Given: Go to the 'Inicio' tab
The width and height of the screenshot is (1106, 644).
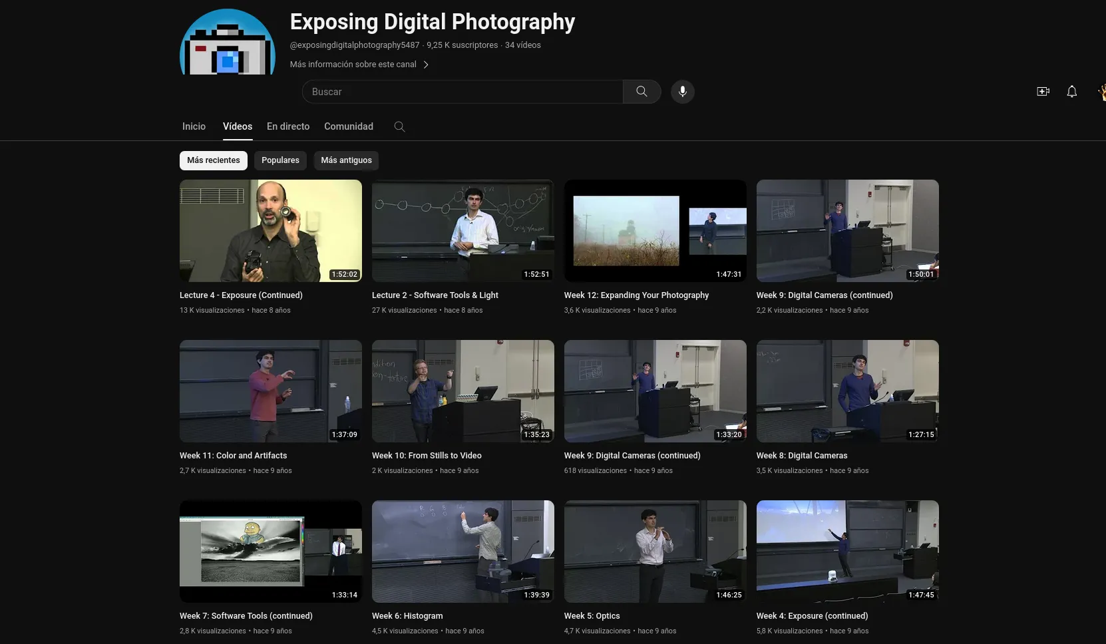Looking at the screenshot, I should pyautogui.click(x=194, y=126).
